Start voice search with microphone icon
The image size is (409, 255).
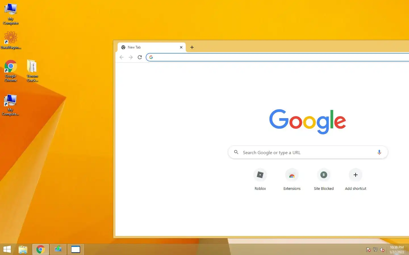[x=379, y=152]
